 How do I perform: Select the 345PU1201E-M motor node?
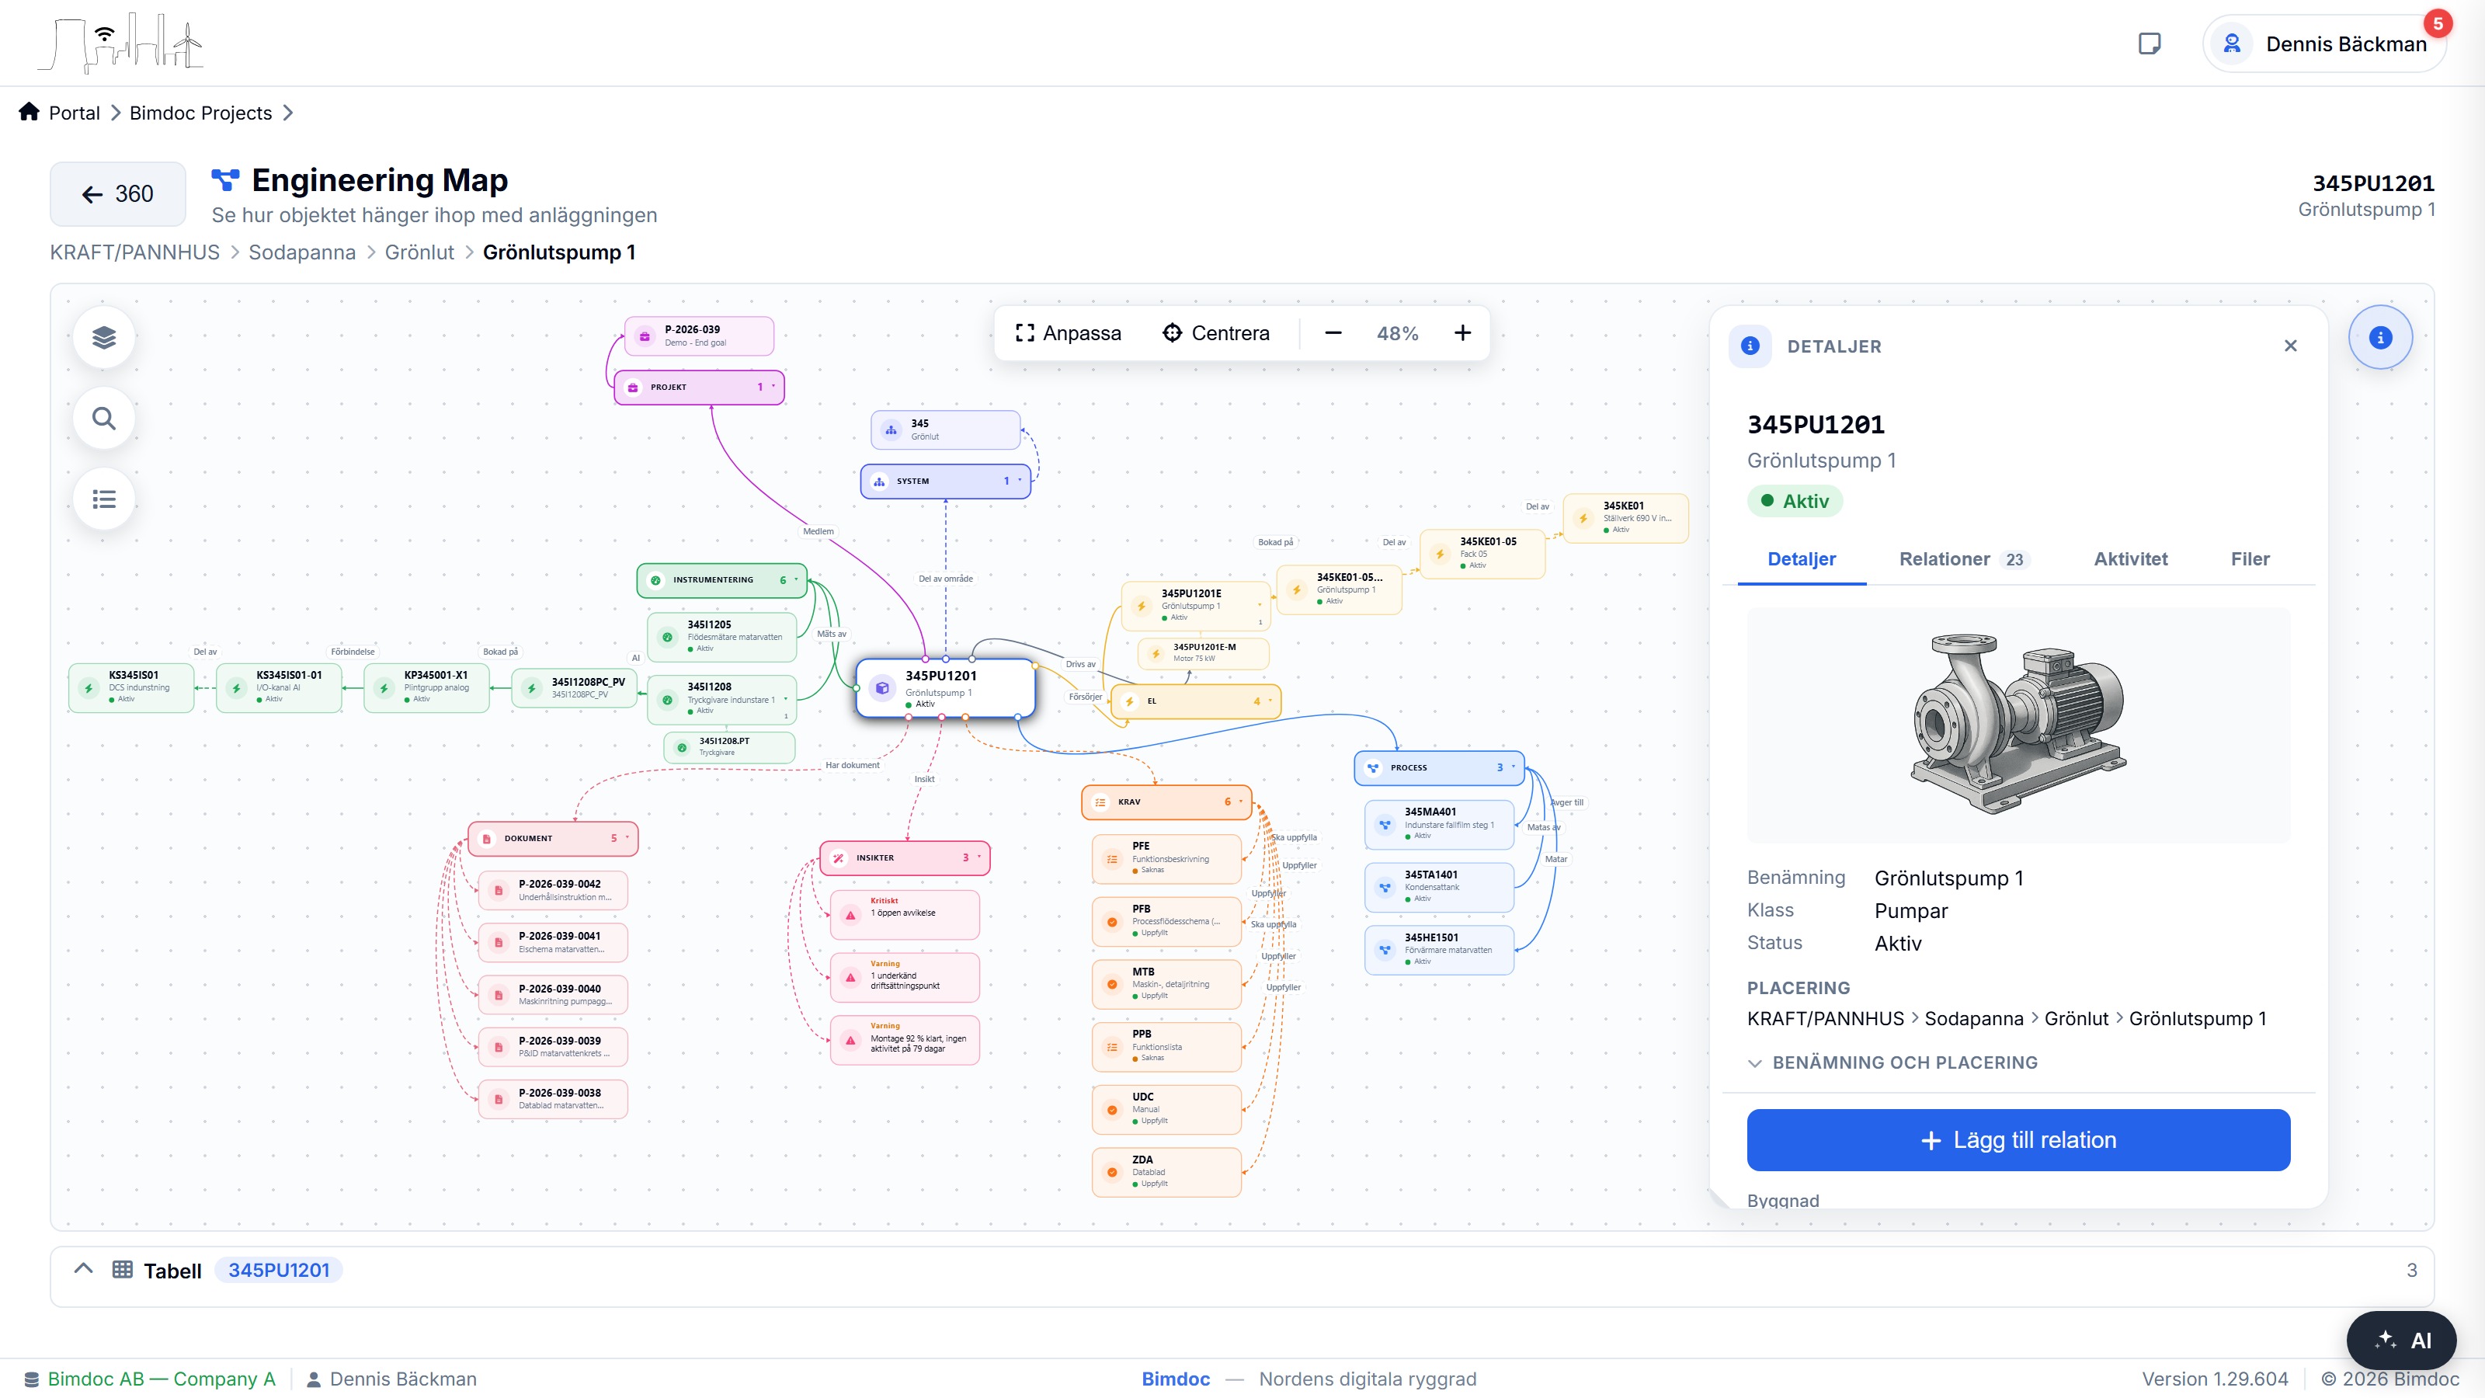pos(1204,653)
